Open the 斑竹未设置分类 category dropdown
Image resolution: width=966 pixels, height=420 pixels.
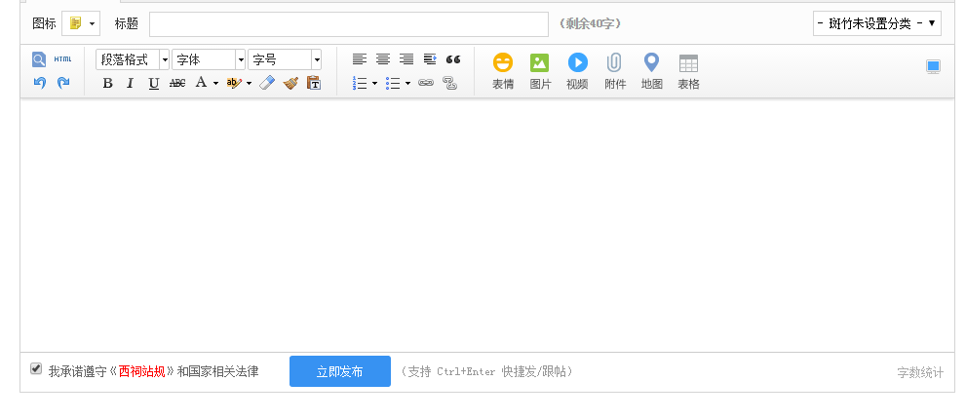(x=876, y=23)
